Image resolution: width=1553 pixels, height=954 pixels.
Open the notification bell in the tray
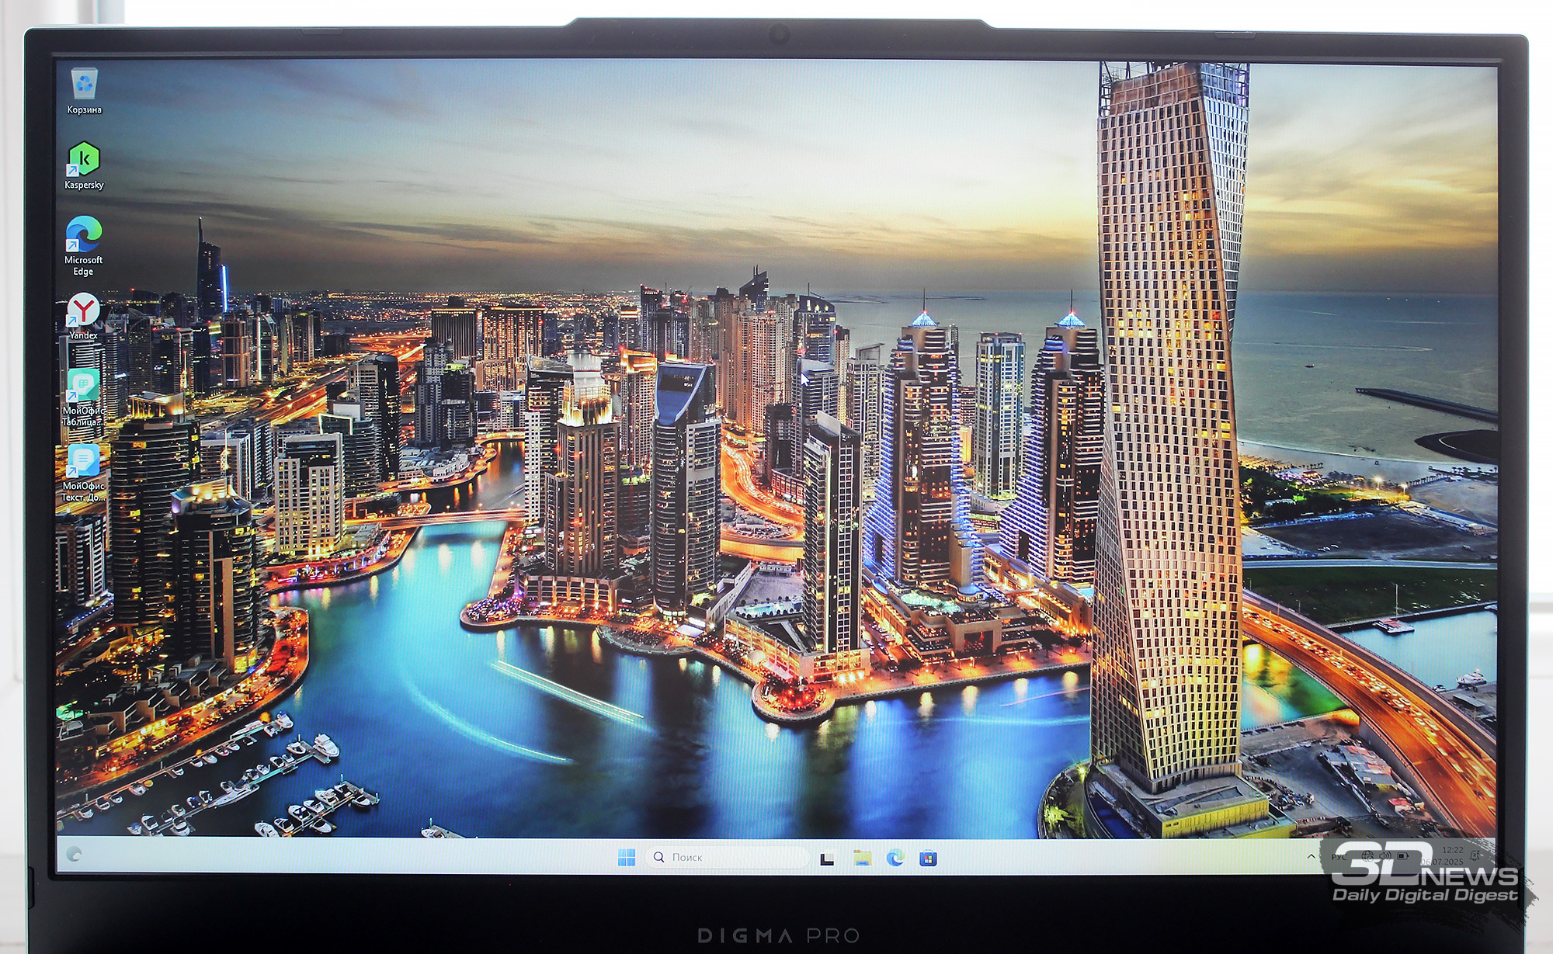point(1475,855)
